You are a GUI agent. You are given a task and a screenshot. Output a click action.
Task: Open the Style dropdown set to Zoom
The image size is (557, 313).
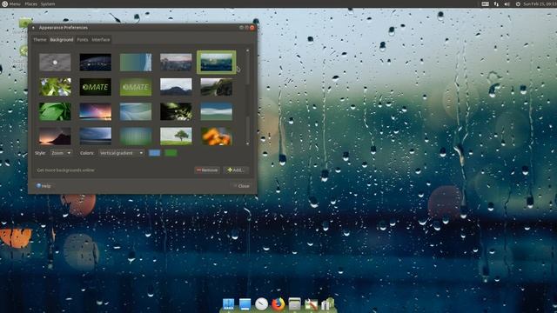click(x=61, y=153)
